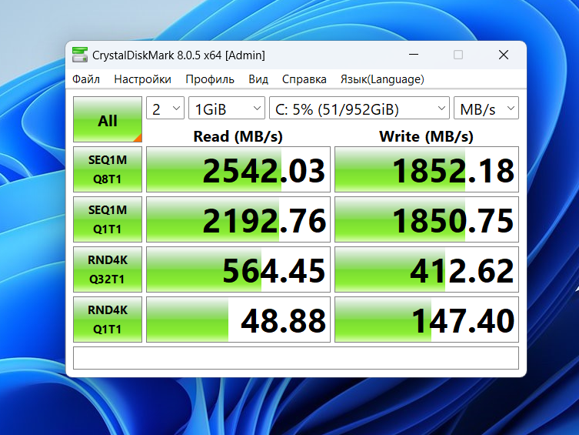Viewport: 579px width, 435px height.
Task: Click the RND4K Q32T1 write value 412.62
Action: 427,269
